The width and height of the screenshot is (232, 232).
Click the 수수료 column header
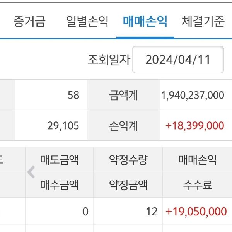coord(198,185)
